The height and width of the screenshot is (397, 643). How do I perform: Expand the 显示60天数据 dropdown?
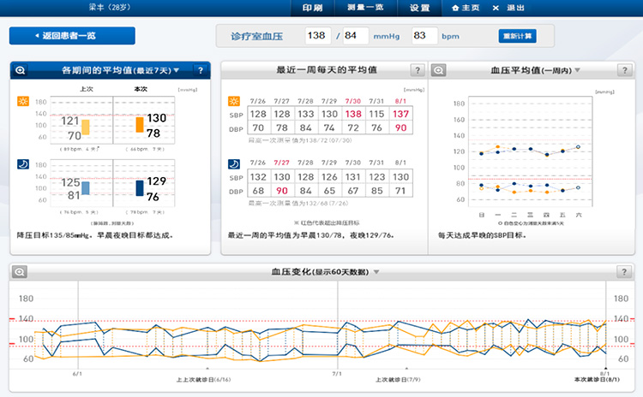[x=376, y=272]
